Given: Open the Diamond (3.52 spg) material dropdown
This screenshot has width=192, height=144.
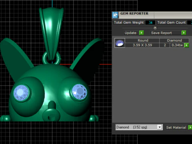Looking at the screenshot, I should pos(139,127).
